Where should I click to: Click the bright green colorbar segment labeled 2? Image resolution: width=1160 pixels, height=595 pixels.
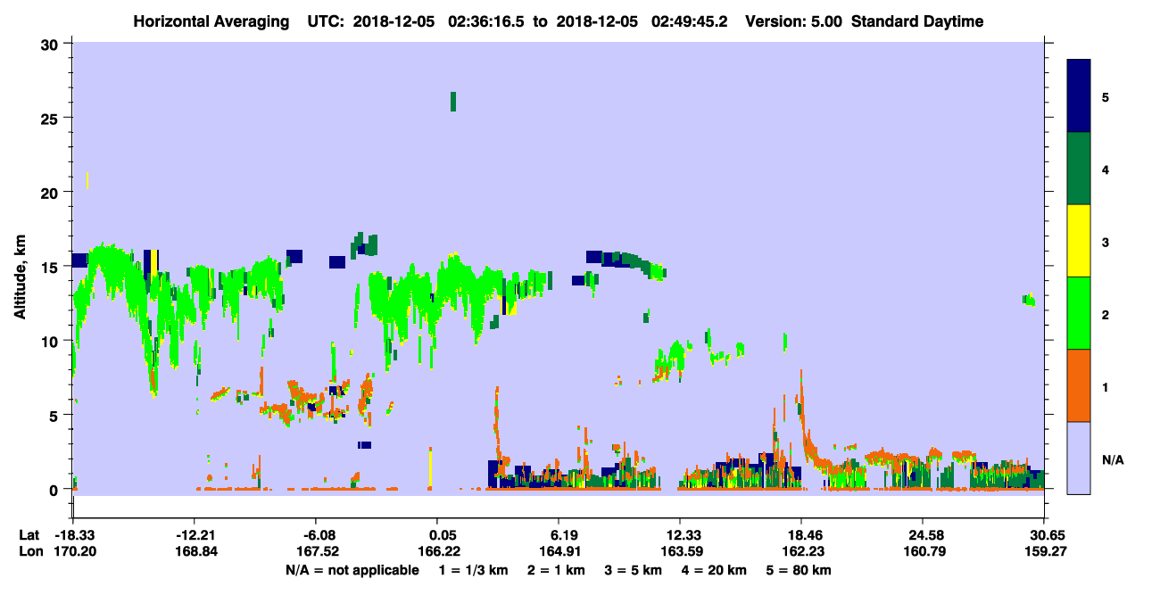pyautogui.click(x=1079, y=313)
